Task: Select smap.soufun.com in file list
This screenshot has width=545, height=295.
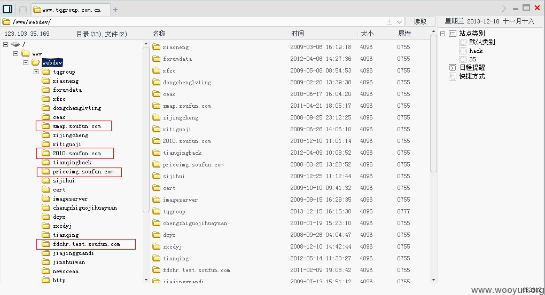Action: 186,106
